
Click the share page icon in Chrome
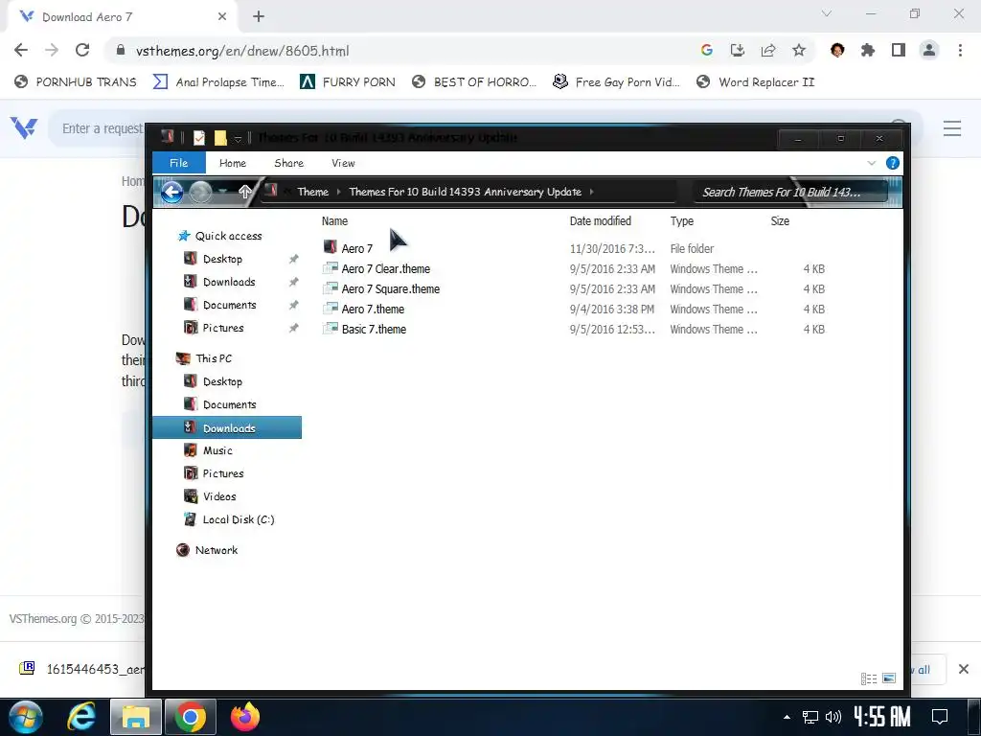tap(767, 50)
